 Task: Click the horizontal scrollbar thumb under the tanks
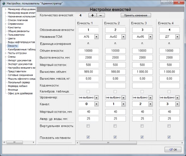point(108,143)
